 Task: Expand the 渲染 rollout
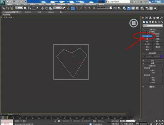click(x=153, y=61)
